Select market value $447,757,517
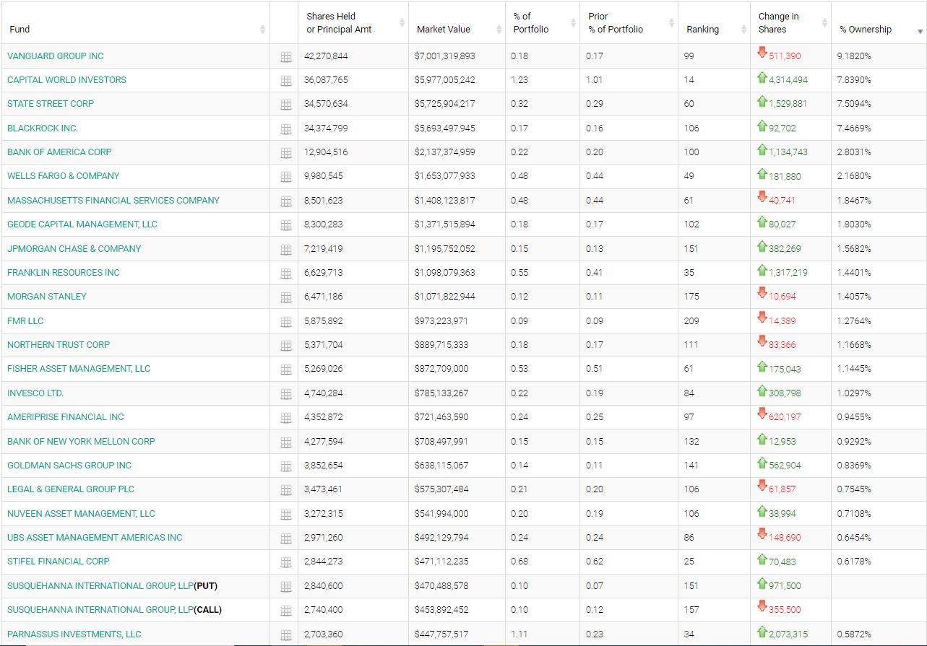The image size is (927, 646). coord(441,634)
